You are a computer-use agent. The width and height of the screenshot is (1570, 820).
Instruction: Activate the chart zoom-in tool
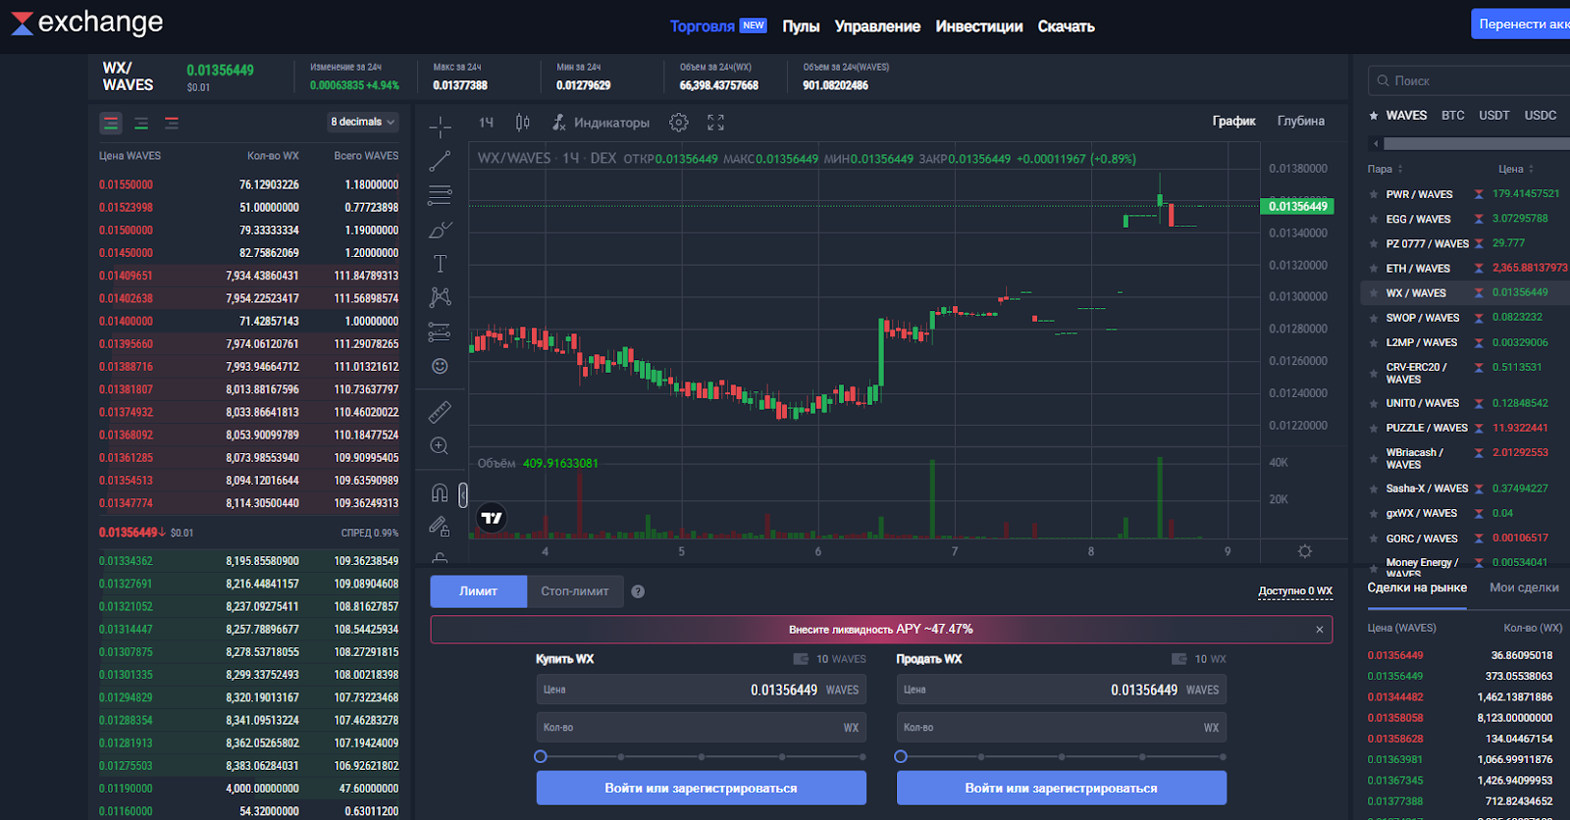click(440, 446)
